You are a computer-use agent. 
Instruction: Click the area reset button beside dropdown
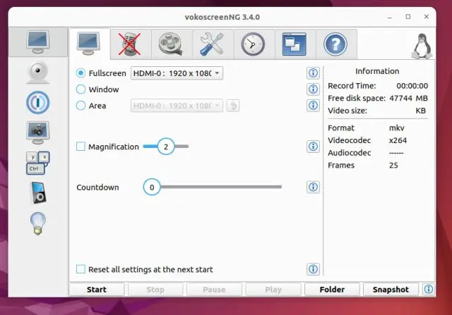tap(233, 106)
